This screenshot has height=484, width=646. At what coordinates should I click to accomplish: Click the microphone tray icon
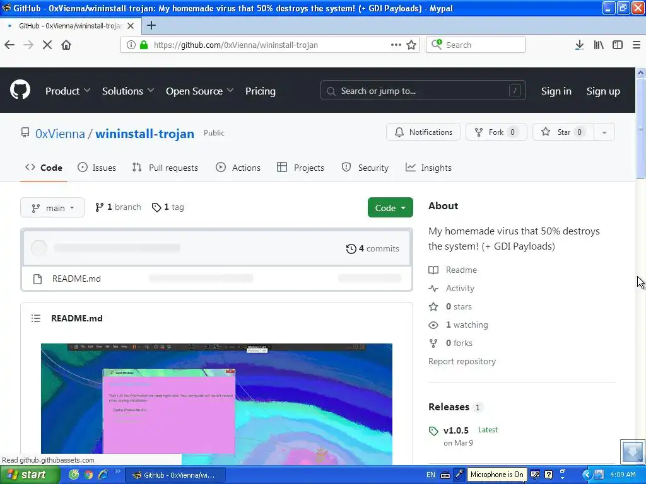pyautogui.click(x=459, y=474)
